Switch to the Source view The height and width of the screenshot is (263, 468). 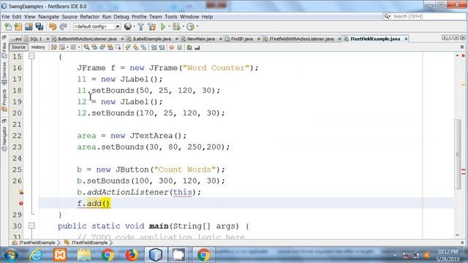pos(18,47)
